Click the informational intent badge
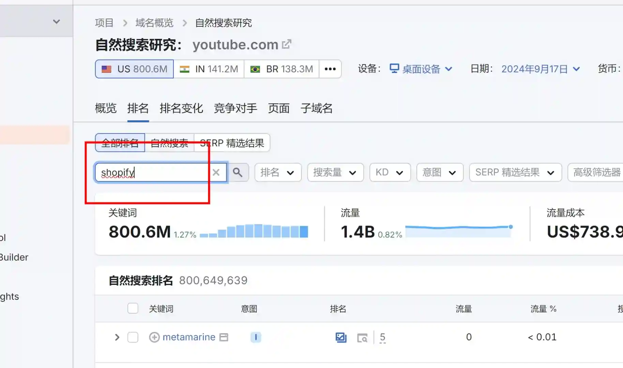Screen dimensions: 623x368 [256, 337]
